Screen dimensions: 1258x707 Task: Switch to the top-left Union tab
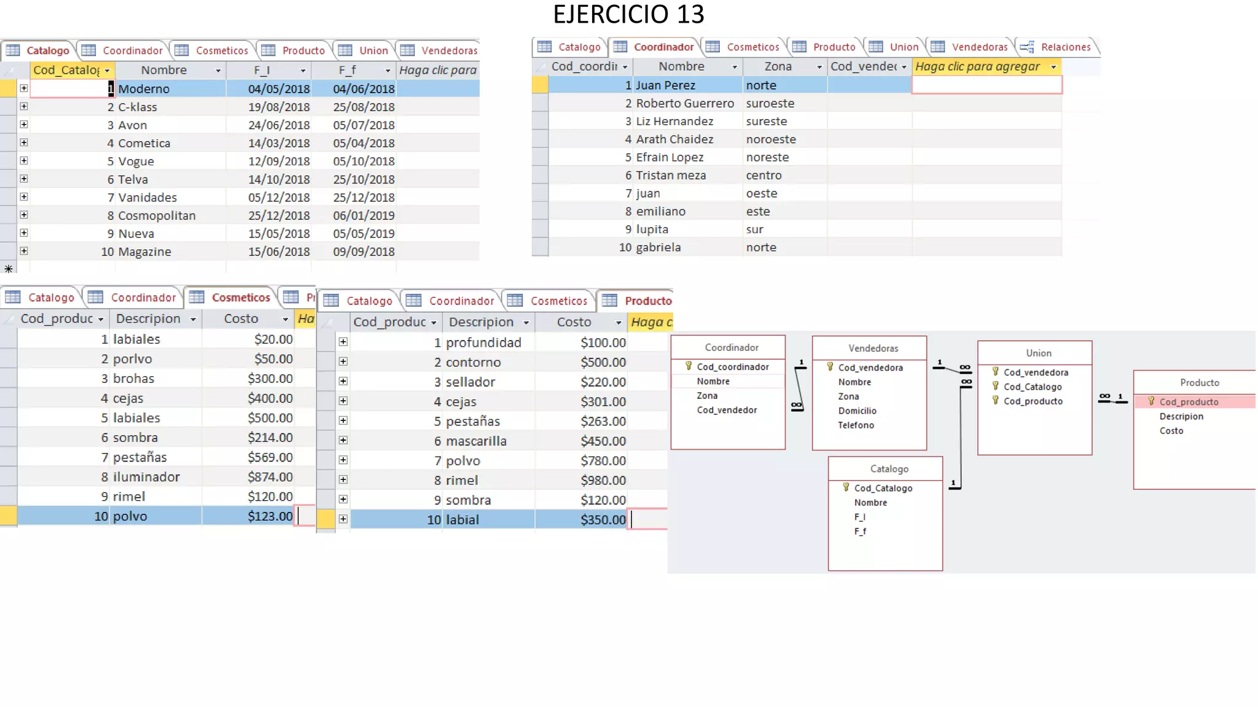pos(373,50)
